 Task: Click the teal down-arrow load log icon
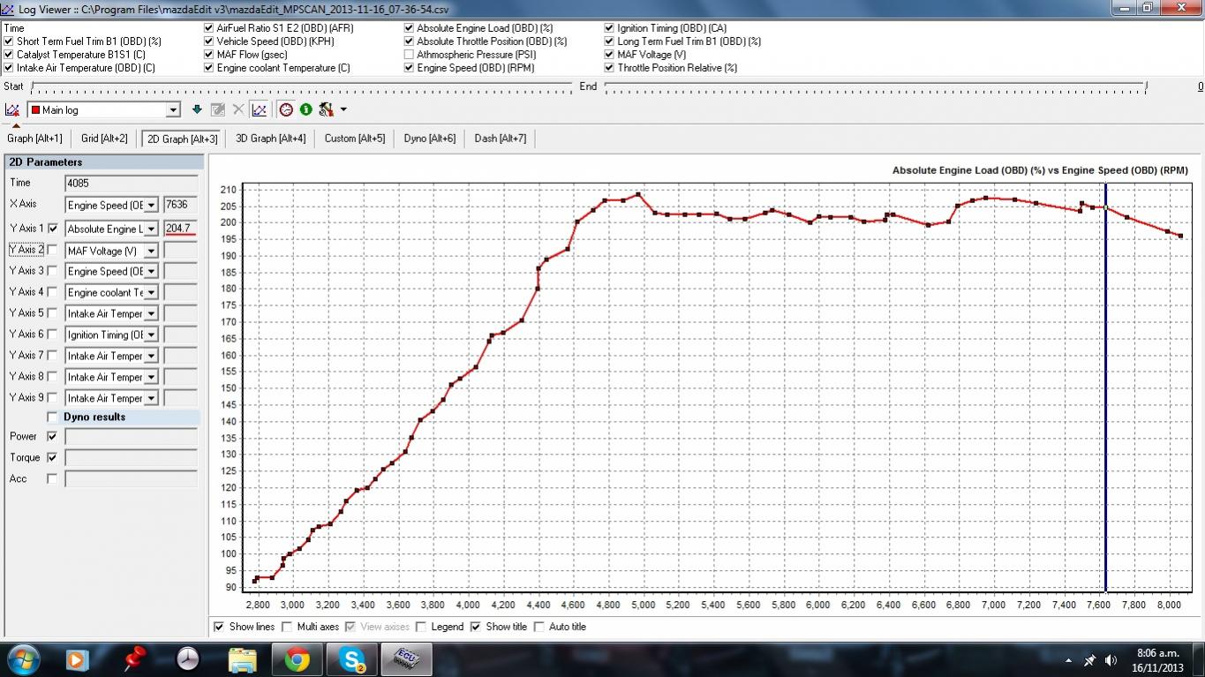point(197,109)
